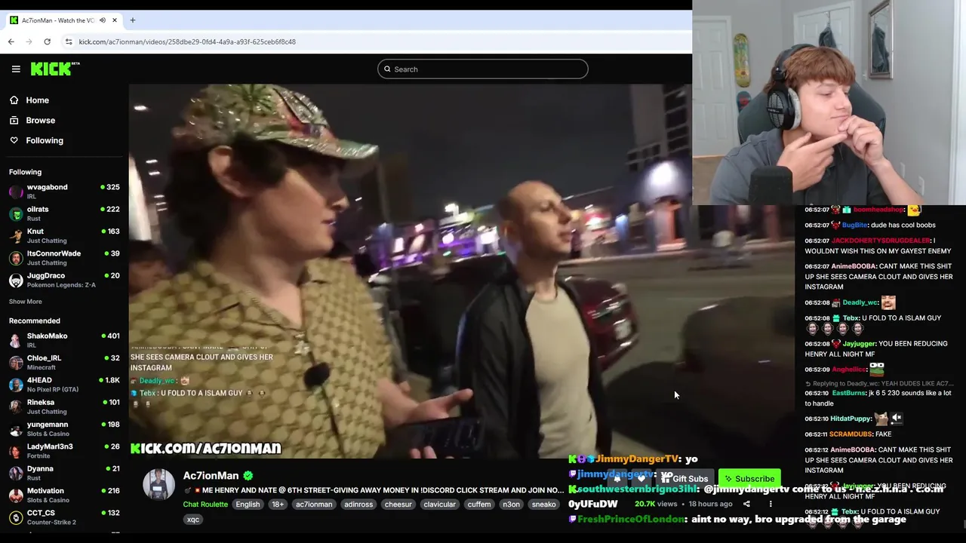Select the ac7ionman tag
Image resolution: width=966 pixels, height=543 pixels.
click(x=314, y=505)
